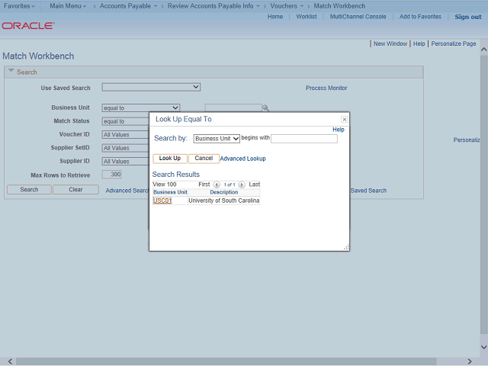Open the Business Unit operator dropdown
The height and width of the screenshot is (366, 488).
click(x=140, y=108)
